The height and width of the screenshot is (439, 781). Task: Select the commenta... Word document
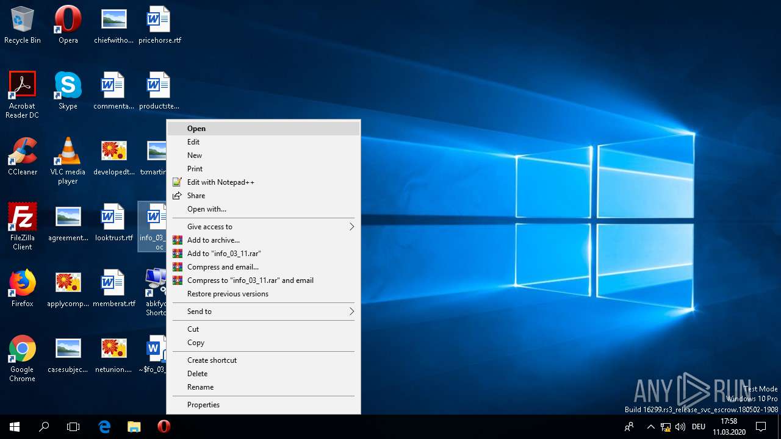point(113,91)
